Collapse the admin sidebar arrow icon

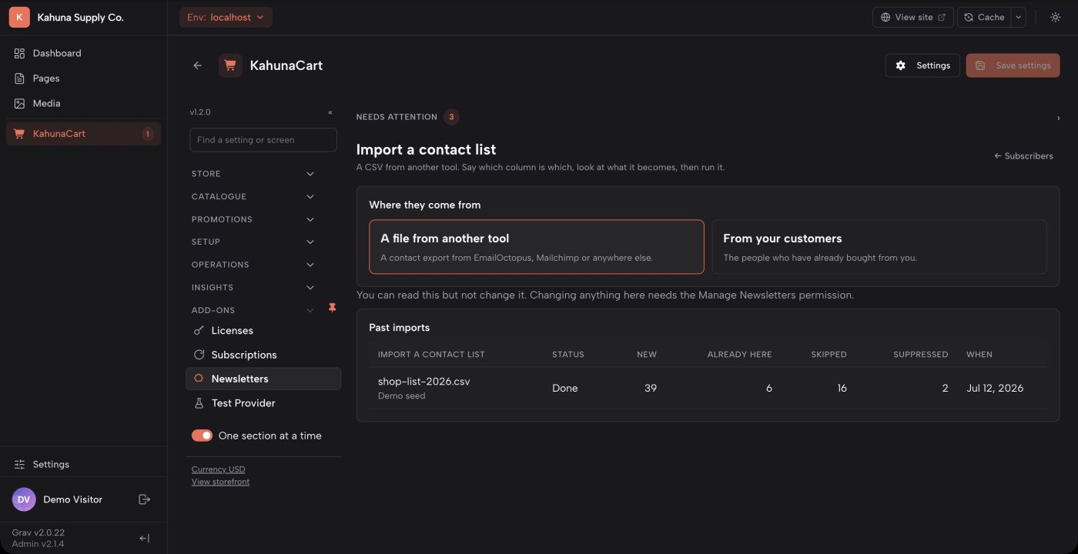[144, 539]
